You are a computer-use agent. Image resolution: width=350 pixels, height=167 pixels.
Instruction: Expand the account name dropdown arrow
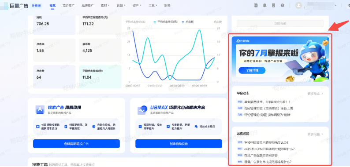(x=336, y=5)
